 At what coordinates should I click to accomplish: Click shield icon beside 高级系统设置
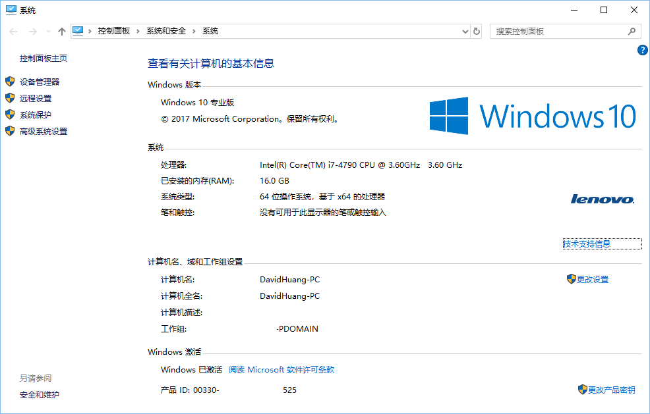coord(10,131)
